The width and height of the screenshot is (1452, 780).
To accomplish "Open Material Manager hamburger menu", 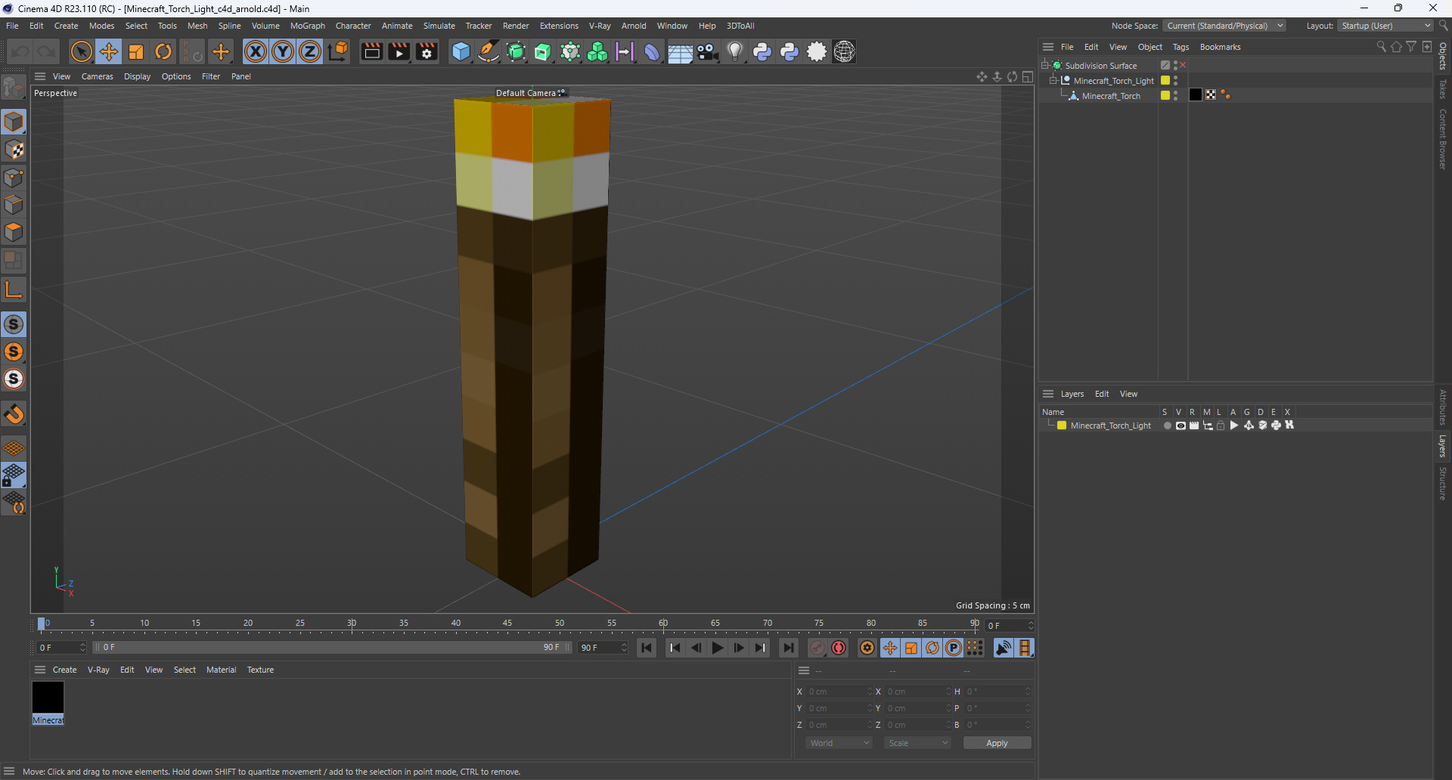I will tap(40, 670).
